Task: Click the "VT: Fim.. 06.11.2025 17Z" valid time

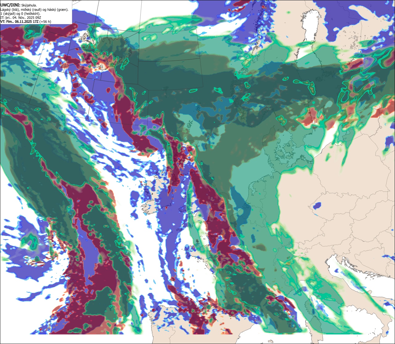Action: coord(19,22)
